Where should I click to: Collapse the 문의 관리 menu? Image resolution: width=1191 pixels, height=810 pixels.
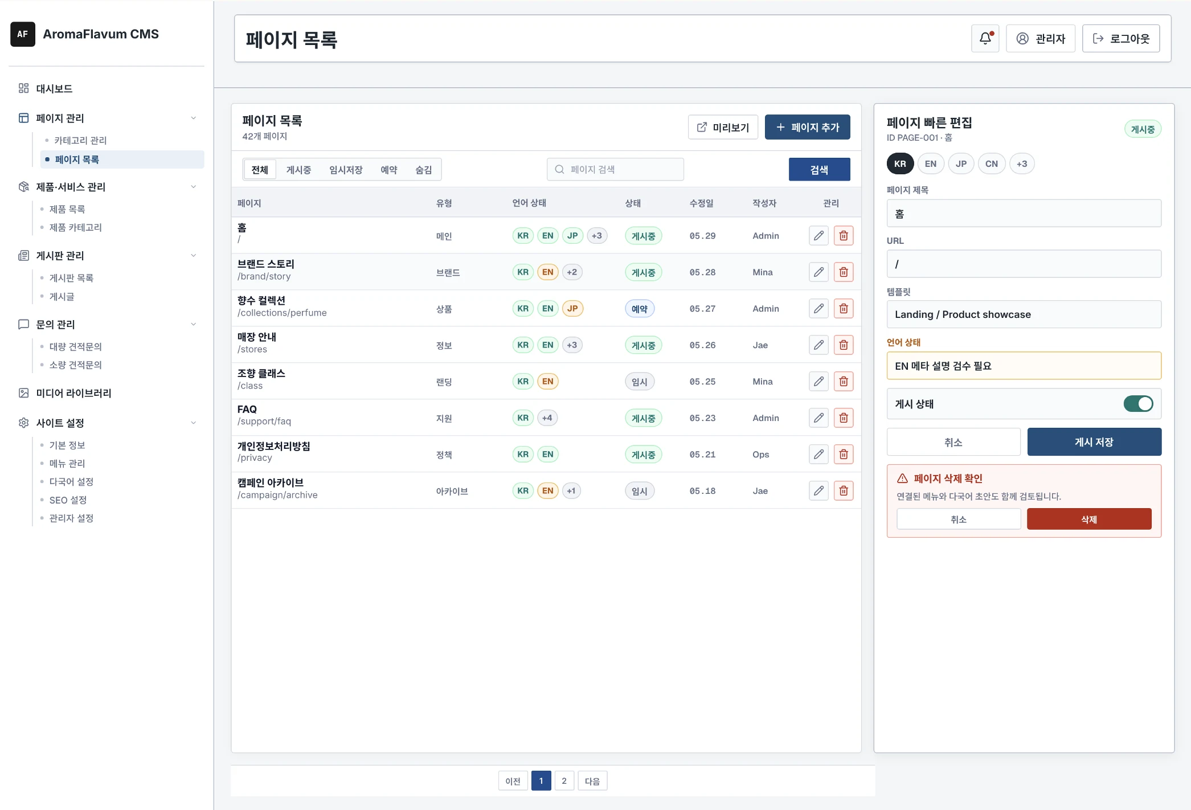[x=194, y=324]
